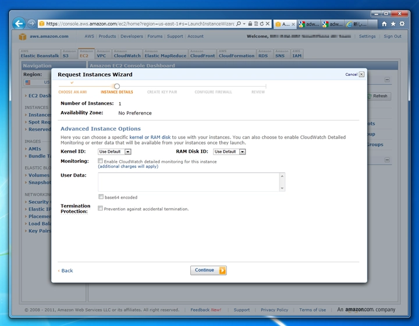Switch to the RDS service tab

[265, 54]
